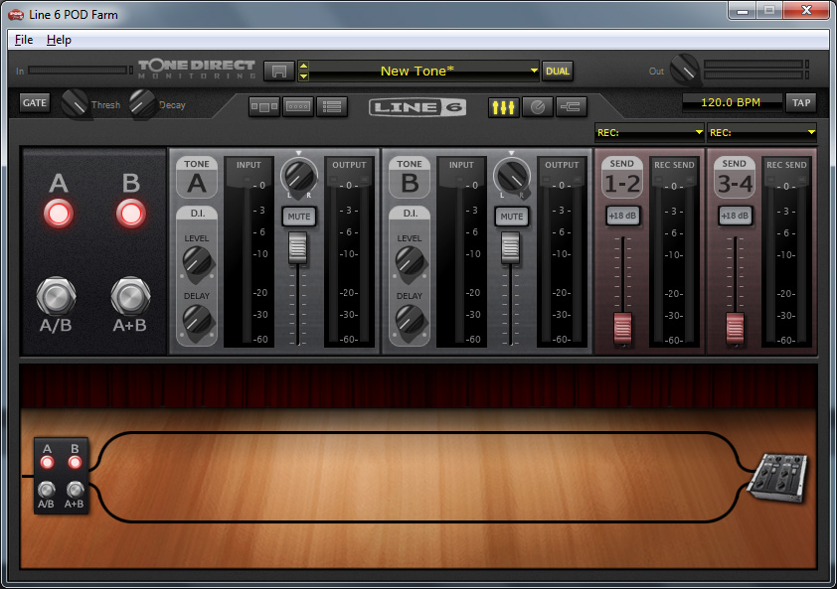Click the Tone B volume fader handle
This screenshot has width=837, height=589.
511,248
